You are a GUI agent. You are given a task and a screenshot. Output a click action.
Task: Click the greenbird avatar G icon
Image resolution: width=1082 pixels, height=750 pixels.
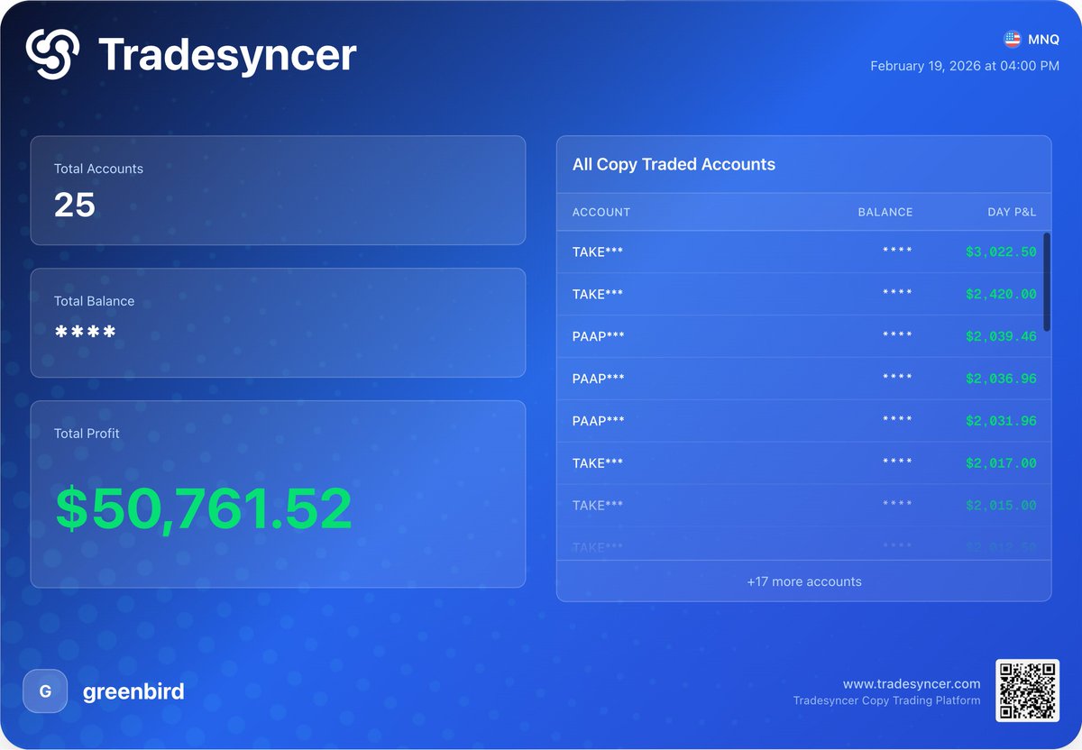45,691
